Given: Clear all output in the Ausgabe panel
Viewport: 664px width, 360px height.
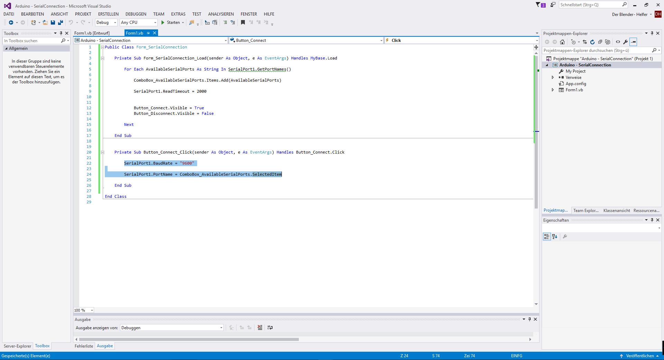Looking at the screenshot, I should [260, 327].
